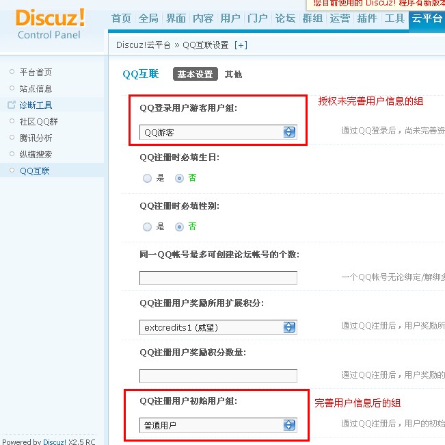Click the Discuz! Control Panel logo
Image resolution: width=445 pixels, height=445 pixels.
50,24
